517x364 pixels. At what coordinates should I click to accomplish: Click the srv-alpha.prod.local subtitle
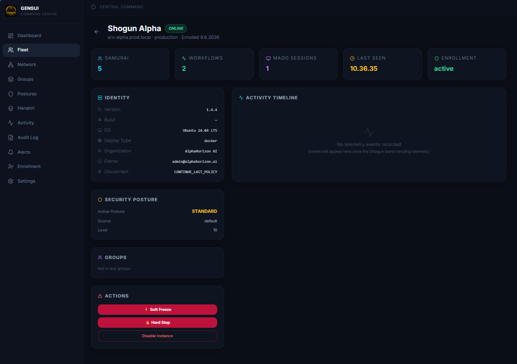129,38
